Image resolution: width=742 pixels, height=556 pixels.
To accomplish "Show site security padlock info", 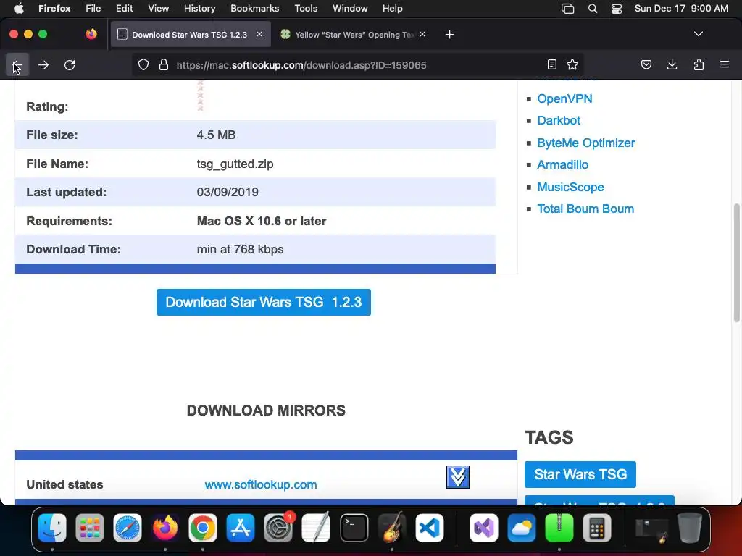I will pyautogui.click(x=164, y=64).
